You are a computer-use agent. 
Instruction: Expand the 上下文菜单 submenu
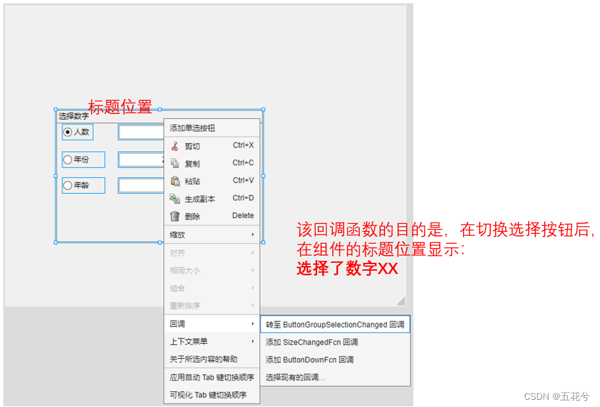pos(198,341)
